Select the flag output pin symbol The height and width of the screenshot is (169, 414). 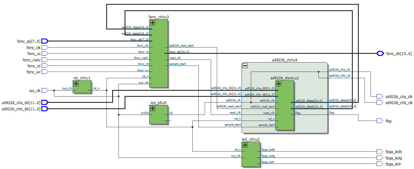point(380,121)
